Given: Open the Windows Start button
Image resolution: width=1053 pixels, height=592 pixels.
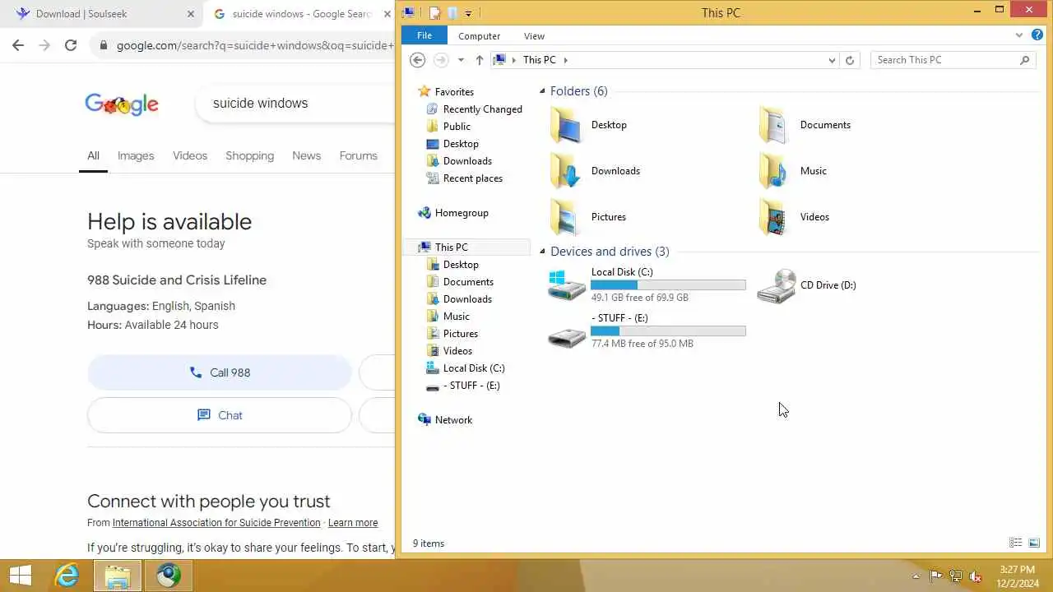Looking at the screenshot, I should pos(21,576).
